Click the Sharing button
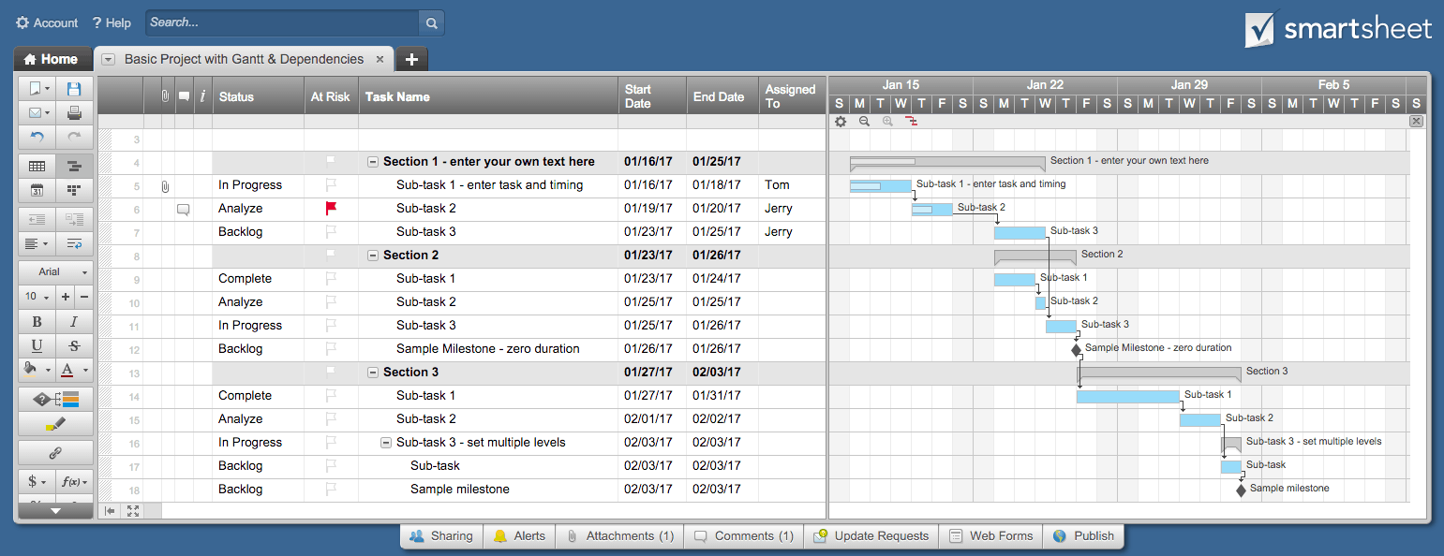This screenshot has width=1444, height=556. [441, 536]
